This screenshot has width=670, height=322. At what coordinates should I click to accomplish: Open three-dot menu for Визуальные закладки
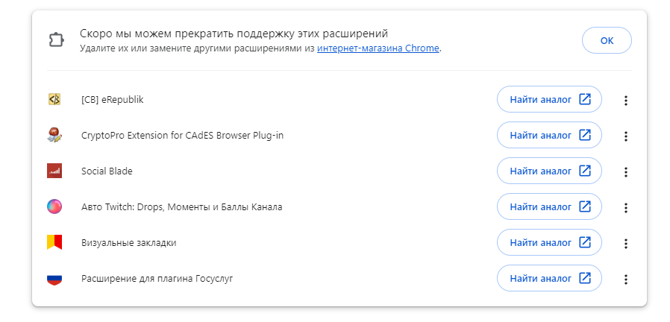[x=625, y=244]
